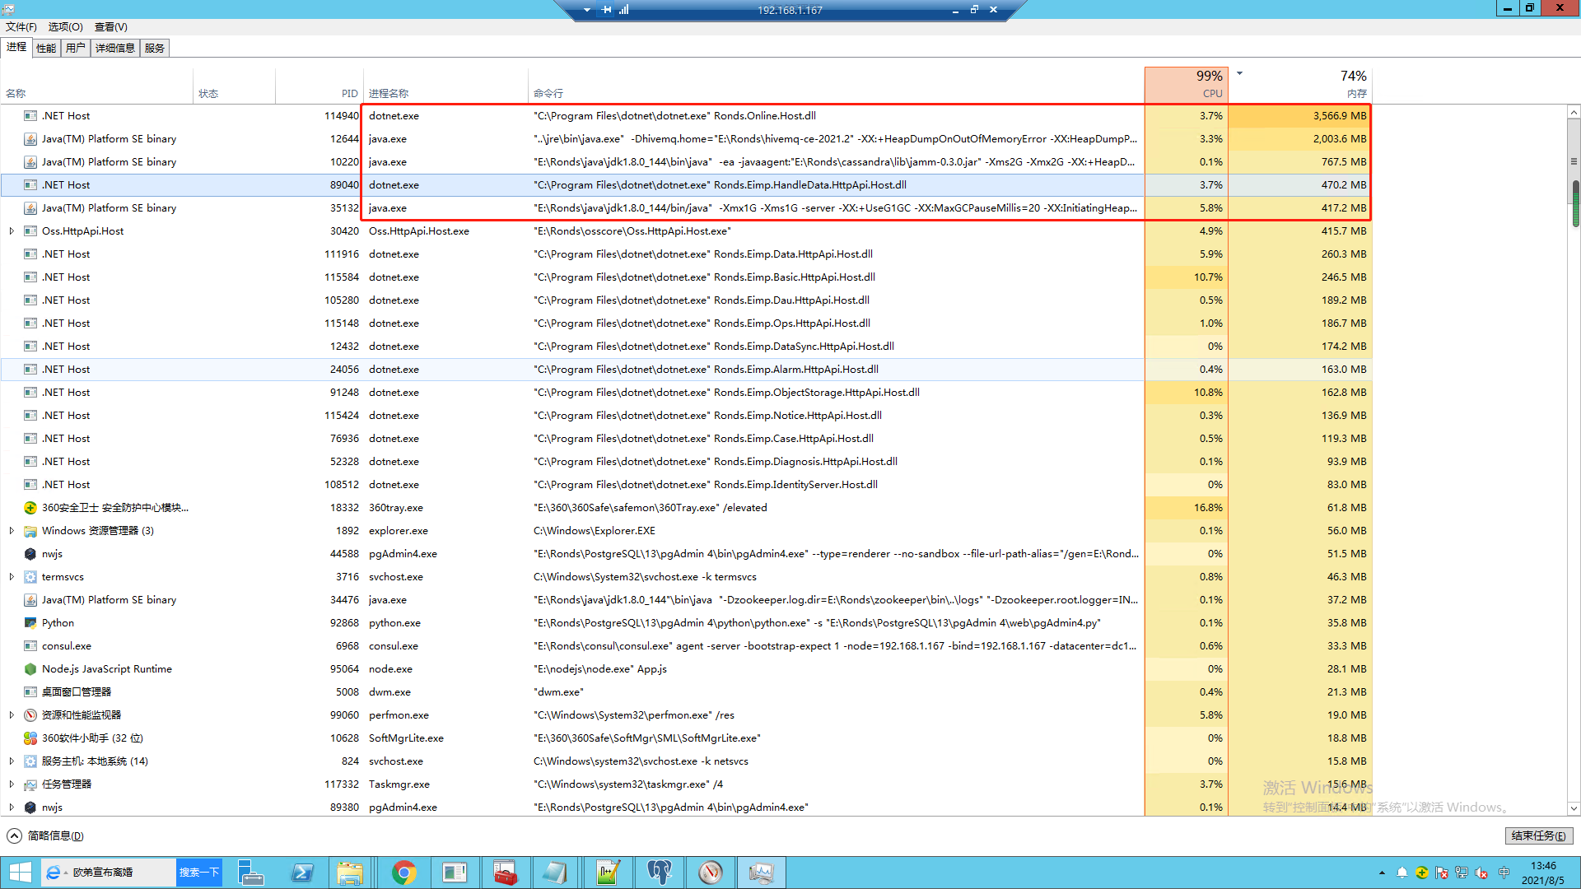Open File Explorer from the taskbar
Viewport: 1581px width, 889px height.
click(x=352, y=873)
